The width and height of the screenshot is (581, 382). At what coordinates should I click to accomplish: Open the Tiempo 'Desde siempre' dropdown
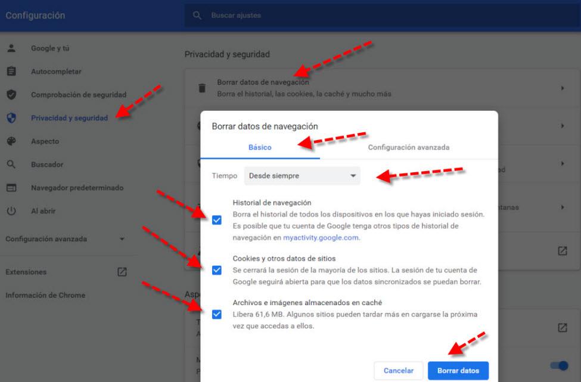click(302, 176)
